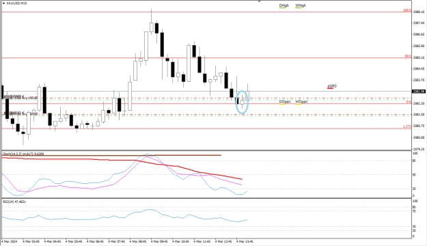Image resolution: width=427 pixels, height=246 pixels.
Task: Click the 2079.25 price scale value
Action: click(x=419, y=149)
